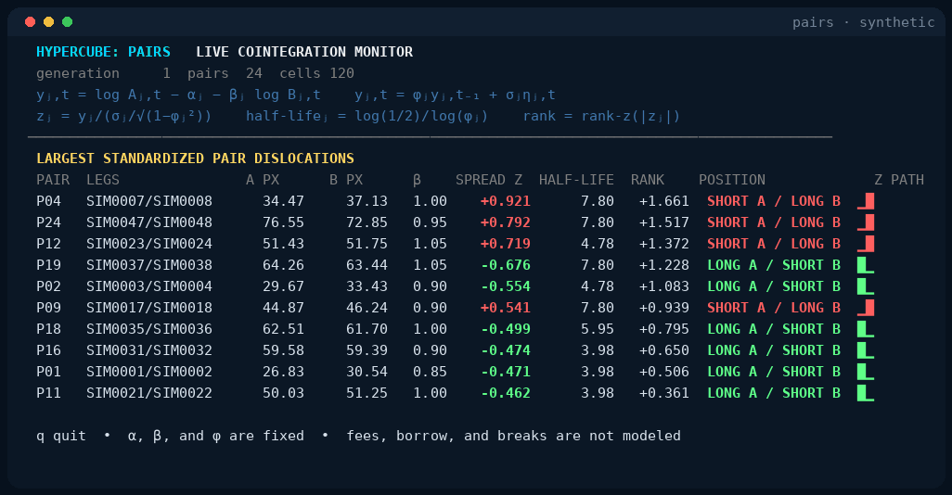The image size is (952, 495).
Task: Click the Z path sparkline for P04
Action: [x=866, y=201]
